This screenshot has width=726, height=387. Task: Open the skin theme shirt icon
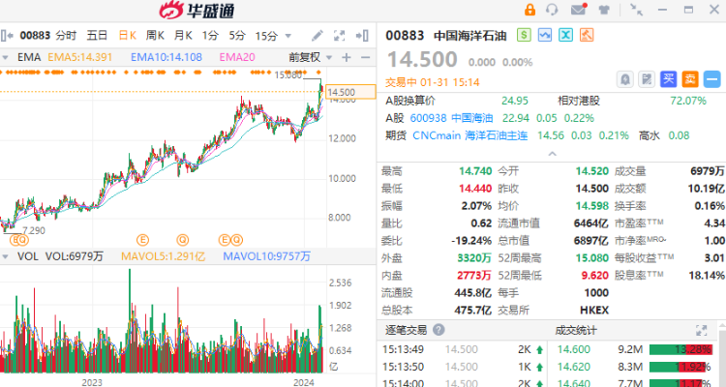(604, 10)
